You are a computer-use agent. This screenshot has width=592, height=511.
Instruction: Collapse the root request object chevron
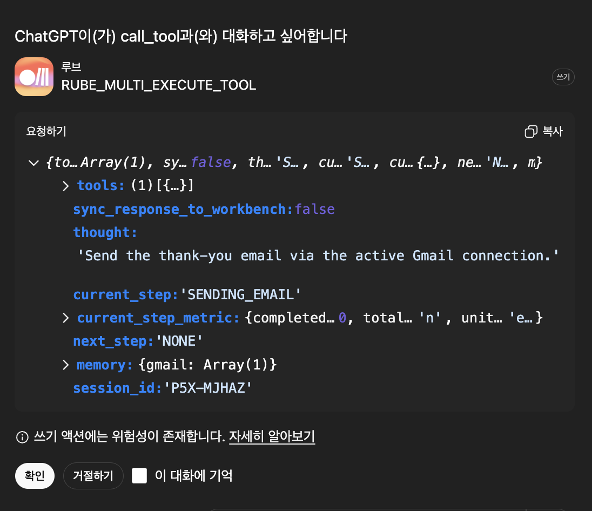33,163
